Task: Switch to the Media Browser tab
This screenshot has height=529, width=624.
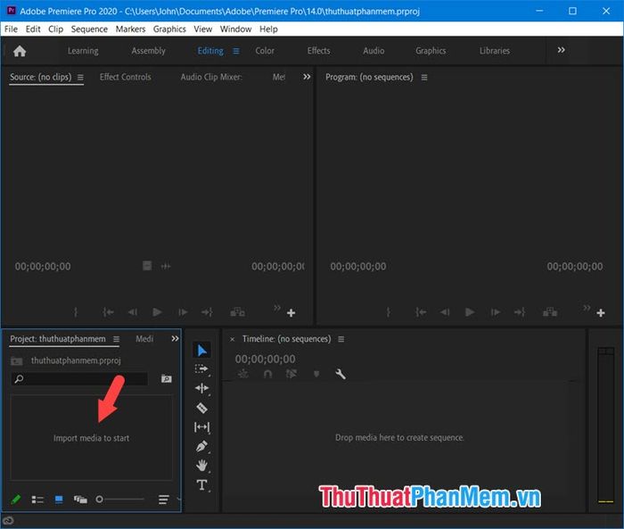Action: coord(144,339)
